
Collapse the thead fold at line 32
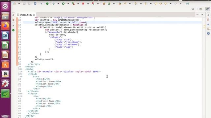[21, 74]
